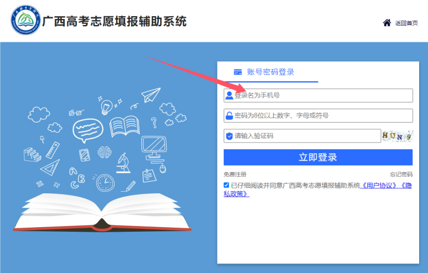428x273 pixels.
Task: Click the Guangxi system logo emblem
Action: coord(26,20)
